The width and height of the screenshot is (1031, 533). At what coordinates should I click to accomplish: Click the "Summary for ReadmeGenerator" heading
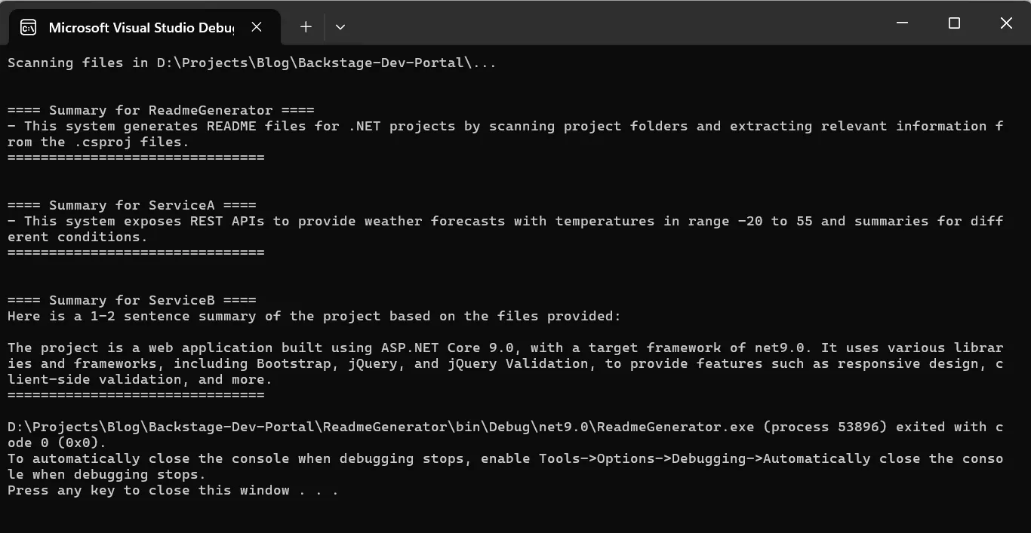click(161, 110)
